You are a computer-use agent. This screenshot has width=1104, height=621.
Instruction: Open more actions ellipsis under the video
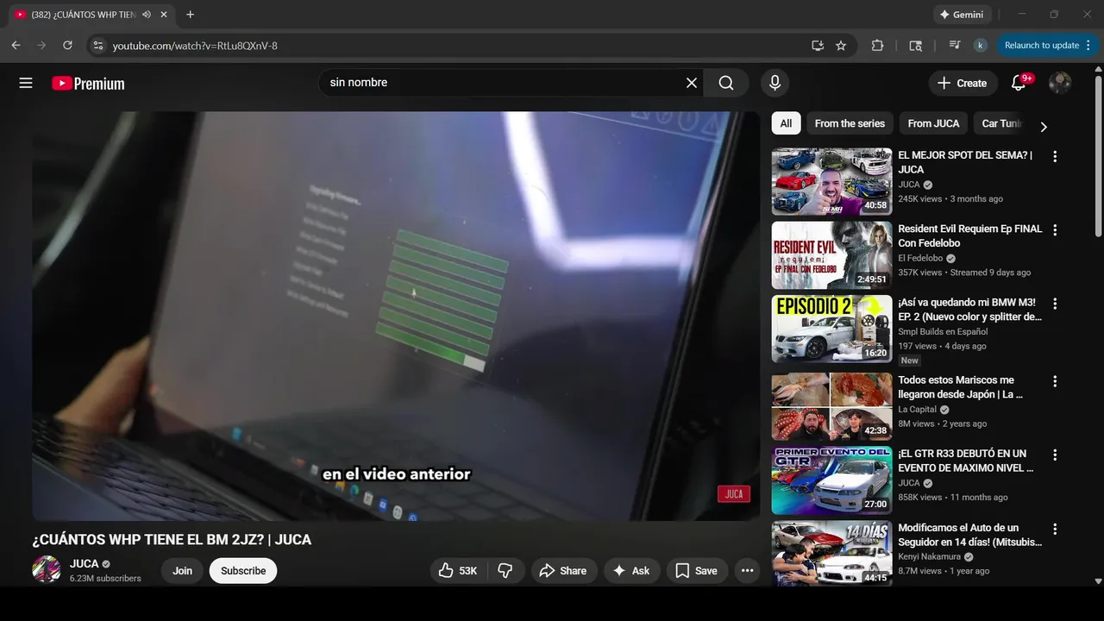click(747, 570)
